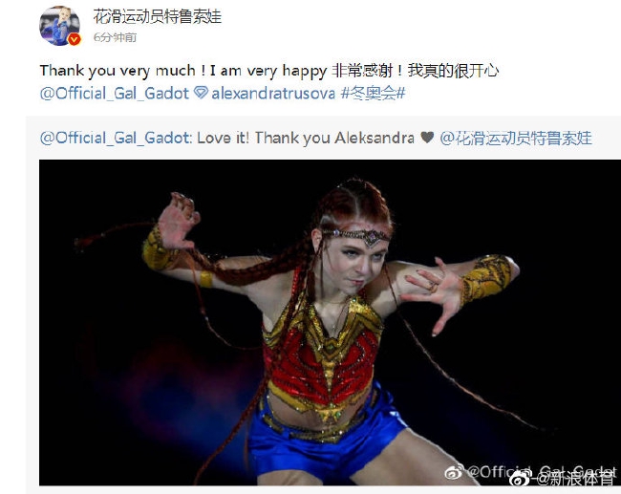This screenshot has height=494, width=621.
Task: Click the heart emoji in the reposted text
Action: pyautogui.click(x=427, y=138)
